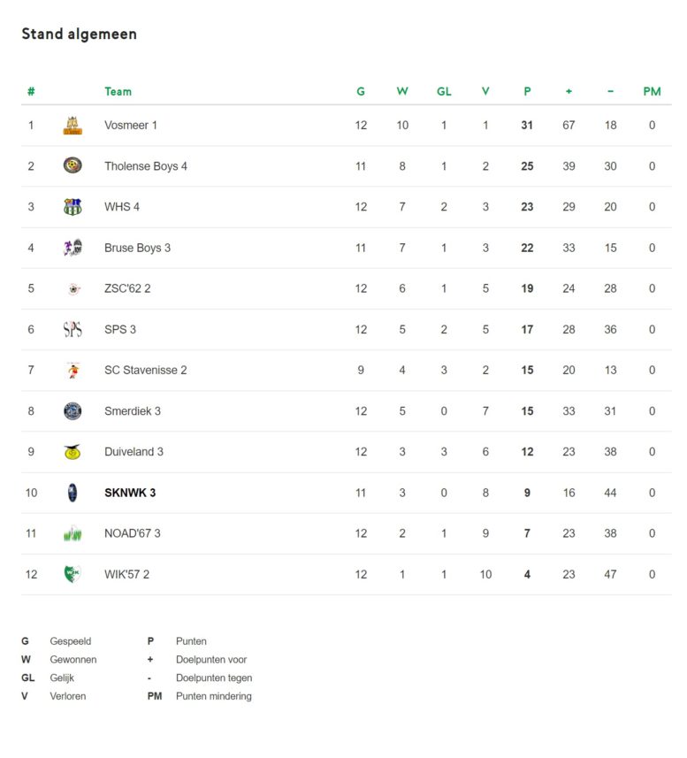This screenshot has height=758, width=687.
Task: Select the Smerdiek 3 round blue badge
Action: [73, 411]
